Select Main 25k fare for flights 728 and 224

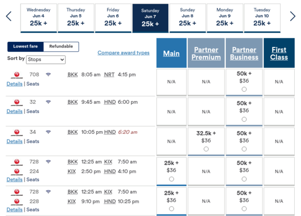171,179
